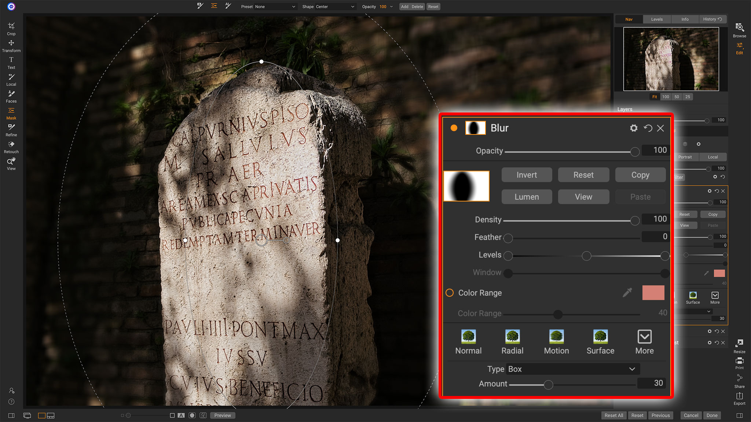This screenshot has height=422, width=751.
Task: Open the Preset None dropdown
Action: pos(275,7)
